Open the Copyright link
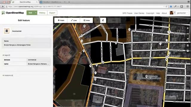The width and height of the screenshot is (191, 107). click(150, 13)
